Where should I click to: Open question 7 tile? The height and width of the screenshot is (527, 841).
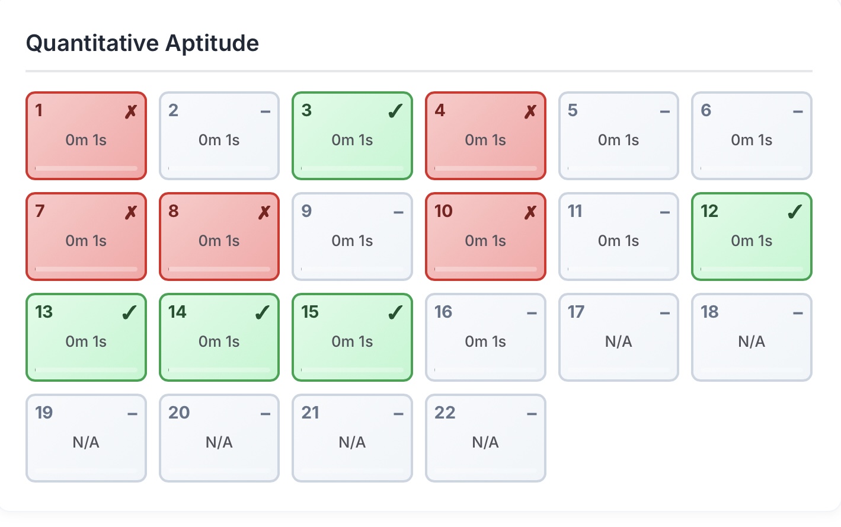(86, 237)
